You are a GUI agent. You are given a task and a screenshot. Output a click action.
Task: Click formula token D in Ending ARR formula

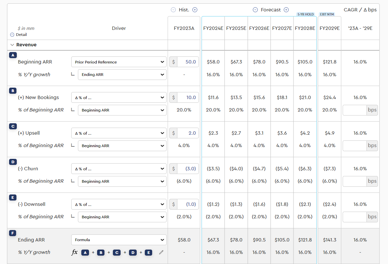(133, 253)
